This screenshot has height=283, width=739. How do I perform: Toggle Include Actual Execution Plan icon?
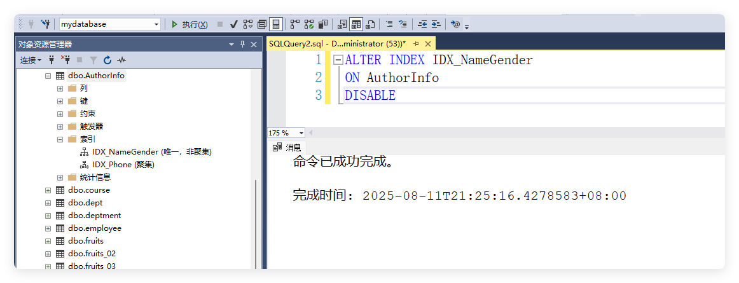[295, 24]
